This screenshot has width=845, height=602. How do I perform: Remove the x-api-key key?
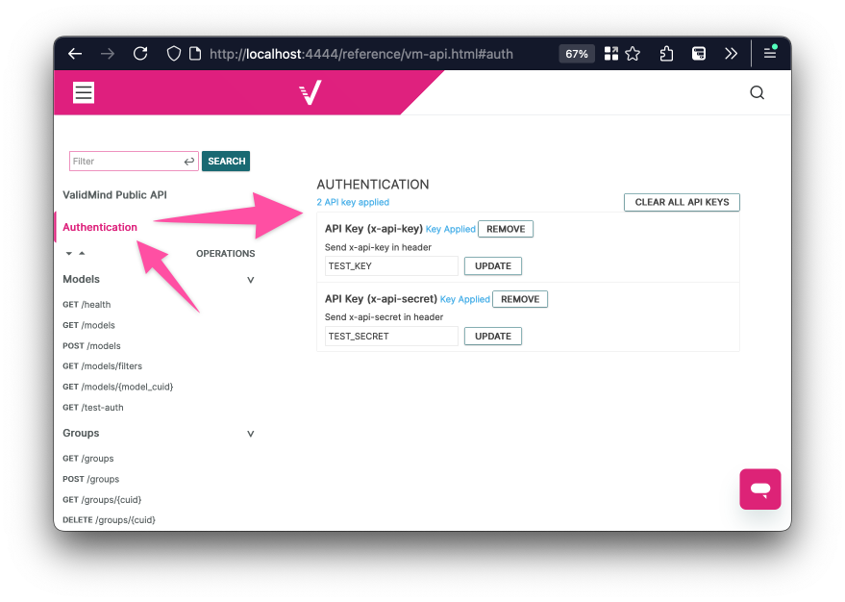point(506,229)
